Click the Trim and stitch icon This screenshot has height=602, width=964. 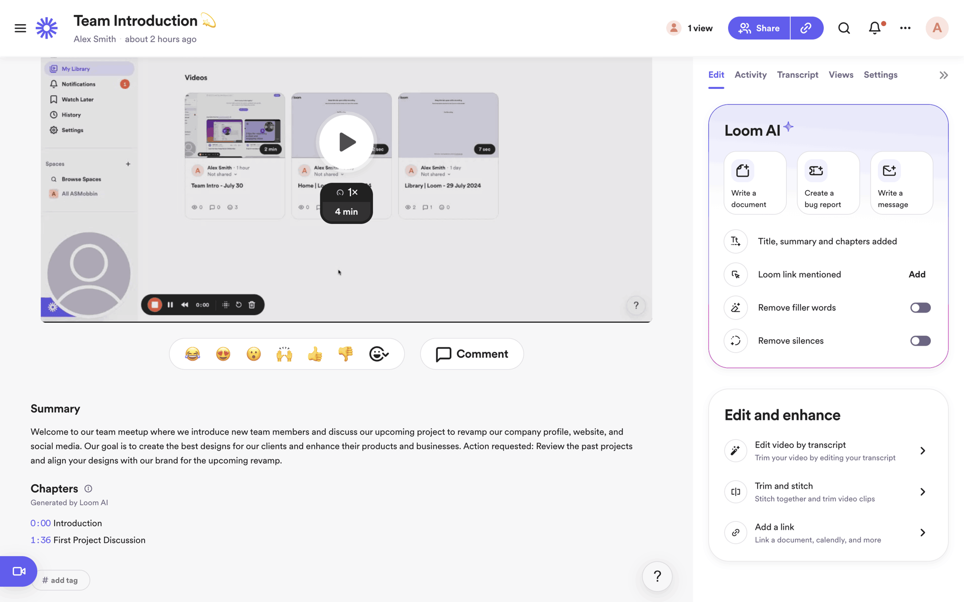[736, 492]
